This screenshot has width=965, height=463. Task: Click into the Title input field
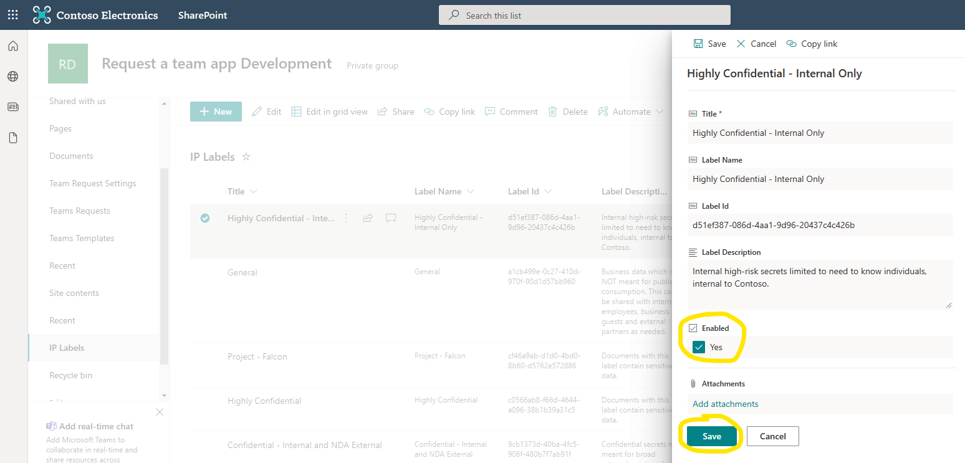click(820, 133)
